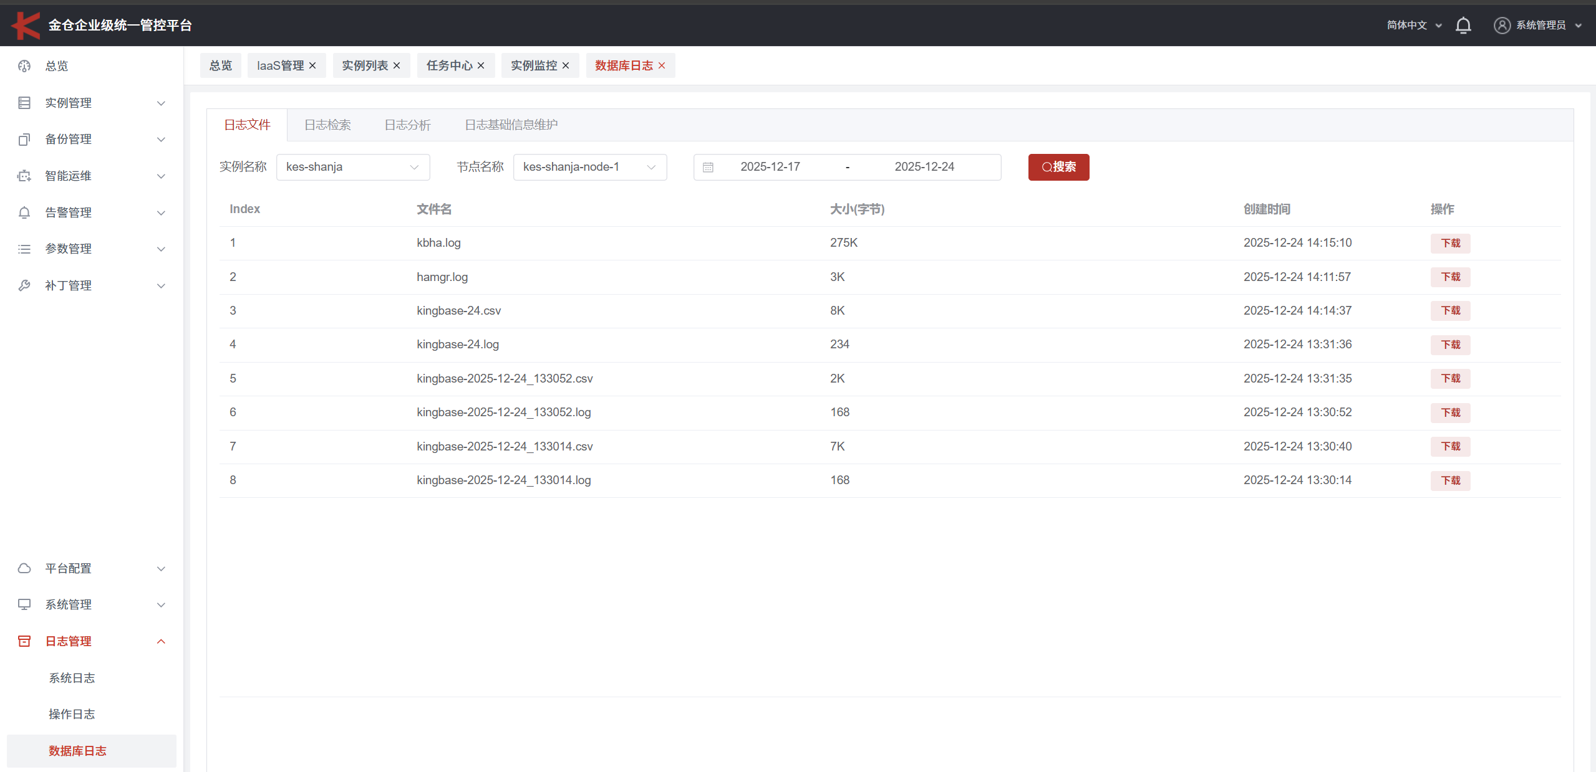Click the notification bell icon
This screenshot has height=772, width=1596.
1463,26
